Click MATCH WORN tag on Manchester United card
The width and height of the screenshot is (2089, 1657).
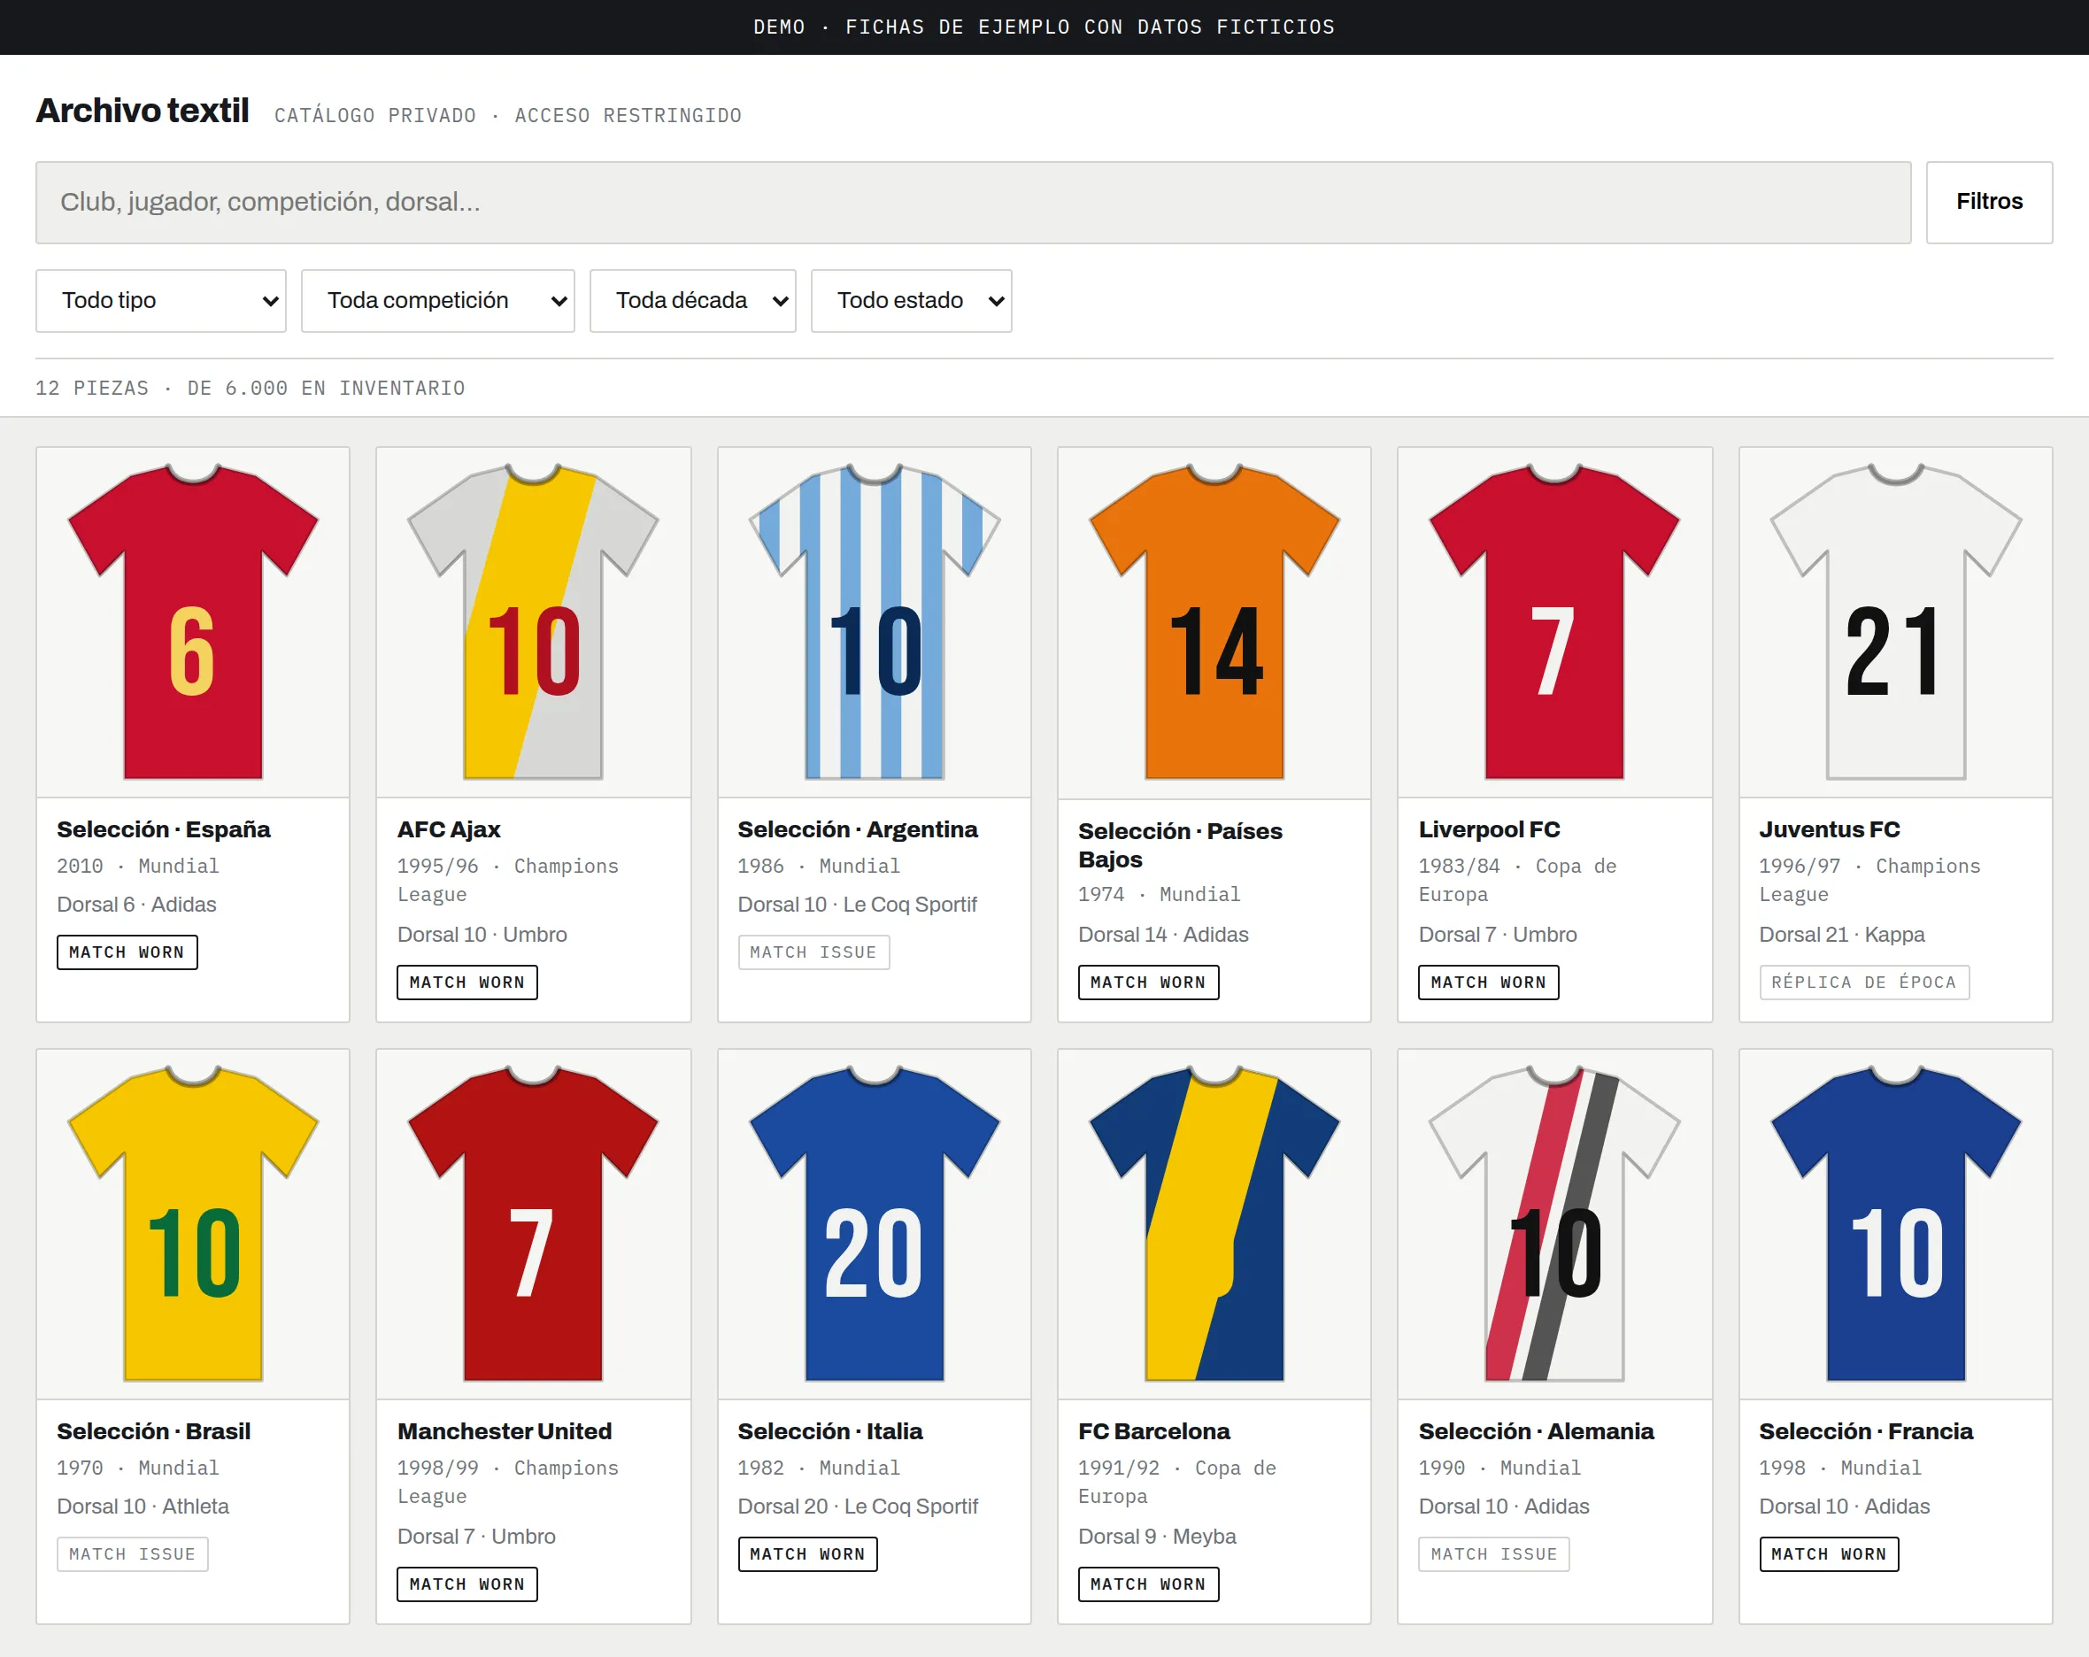[467, 1584]
